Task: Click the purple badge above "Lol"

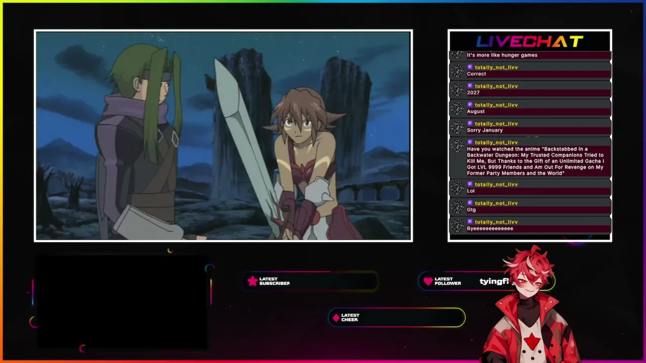Action: (x=470, y=184)
